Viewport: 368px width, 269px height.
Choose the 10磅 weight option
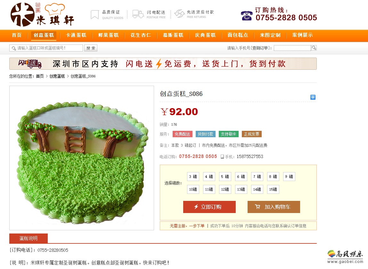tap(193, 189)
